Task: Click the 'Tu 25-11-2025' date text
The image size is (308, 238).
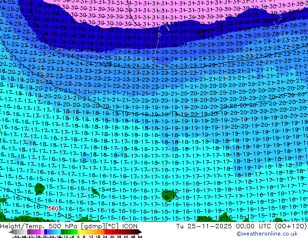Action: pos(204,226)
